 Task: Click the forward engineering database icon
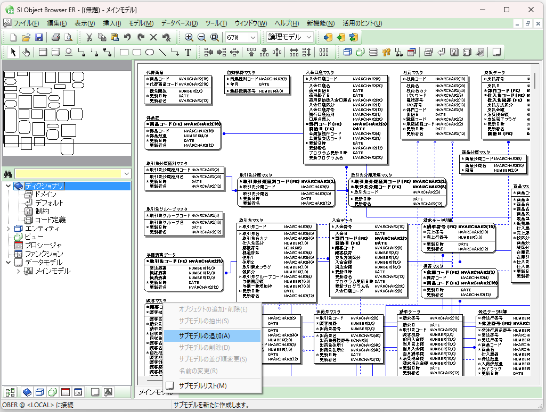tap(328, 37)
